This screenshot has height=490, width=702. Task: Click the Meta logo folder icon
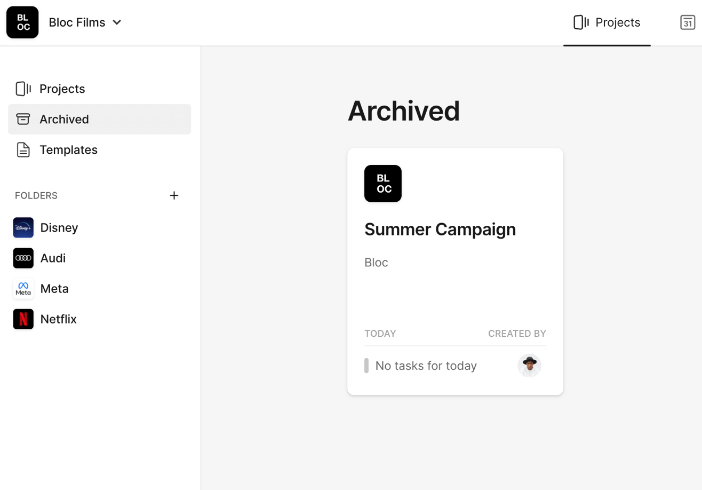[x=23, y=289]
